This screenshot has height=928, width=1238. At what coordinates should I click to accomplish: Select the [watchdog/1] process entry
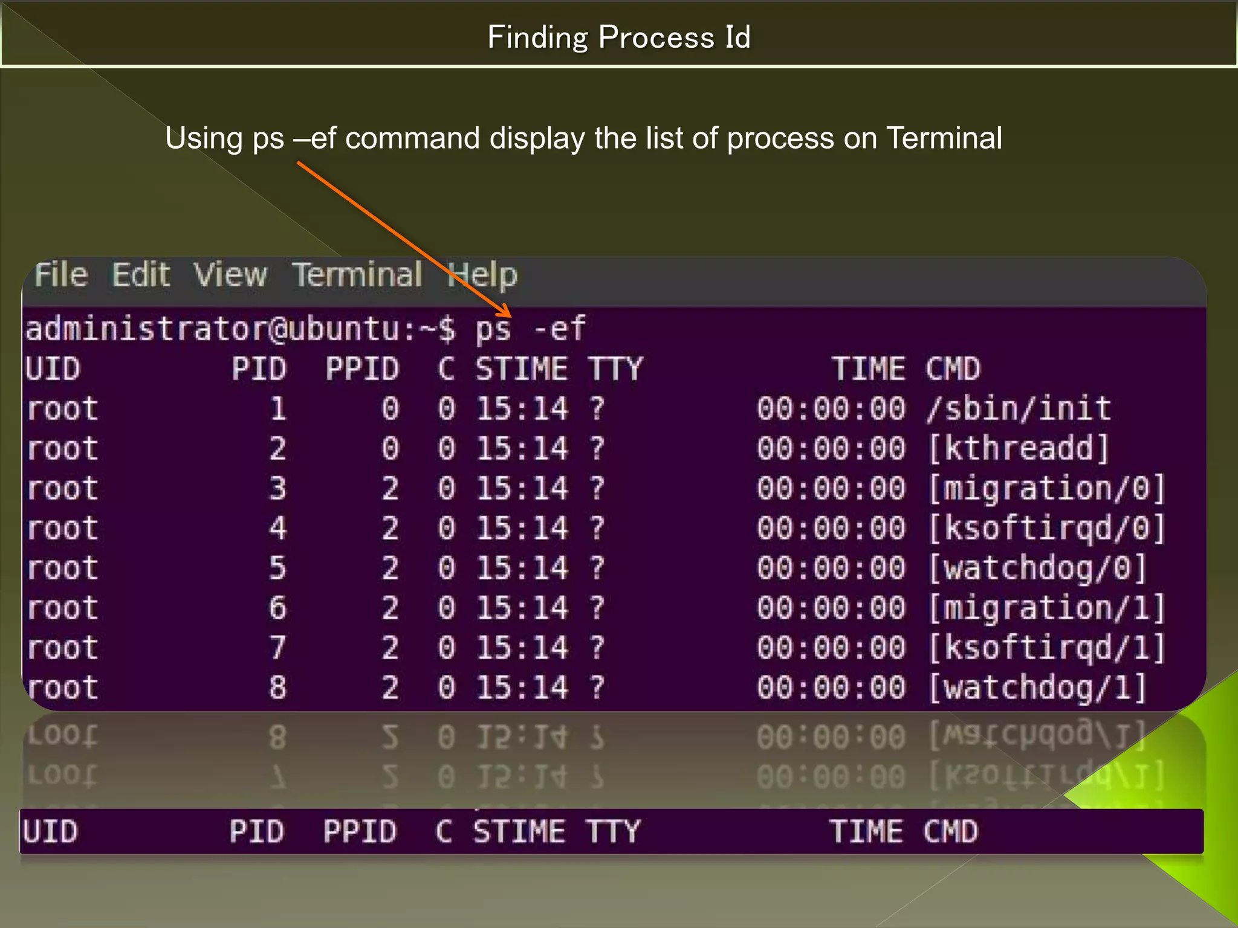[1037, 688]
